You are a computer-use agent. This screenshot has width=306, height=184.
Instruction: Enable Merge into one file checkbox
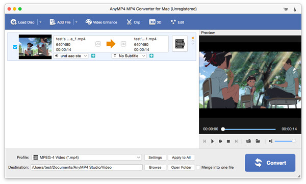tap(198, 167)
